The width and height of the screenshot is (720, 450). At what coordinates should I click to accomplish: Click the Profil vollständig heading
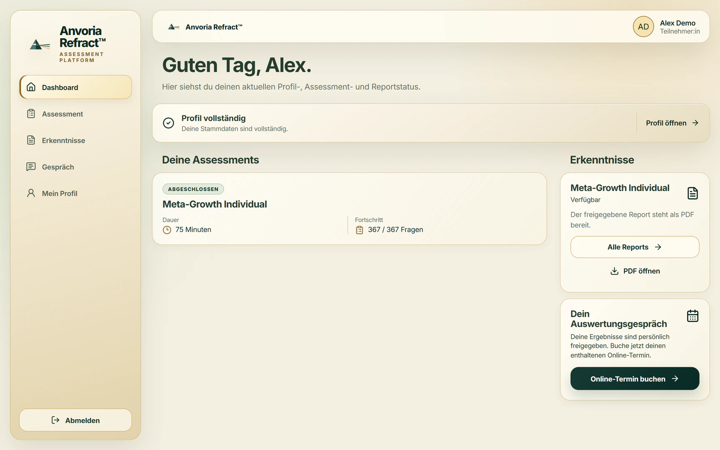click(x=213, y=118)
